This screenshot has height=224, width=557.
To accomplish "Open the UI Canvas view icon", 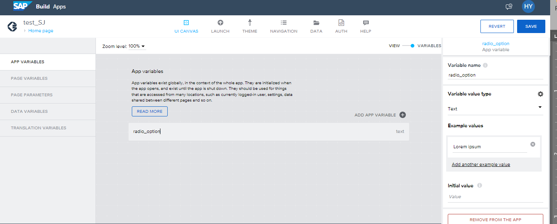I will coord(186,23).
